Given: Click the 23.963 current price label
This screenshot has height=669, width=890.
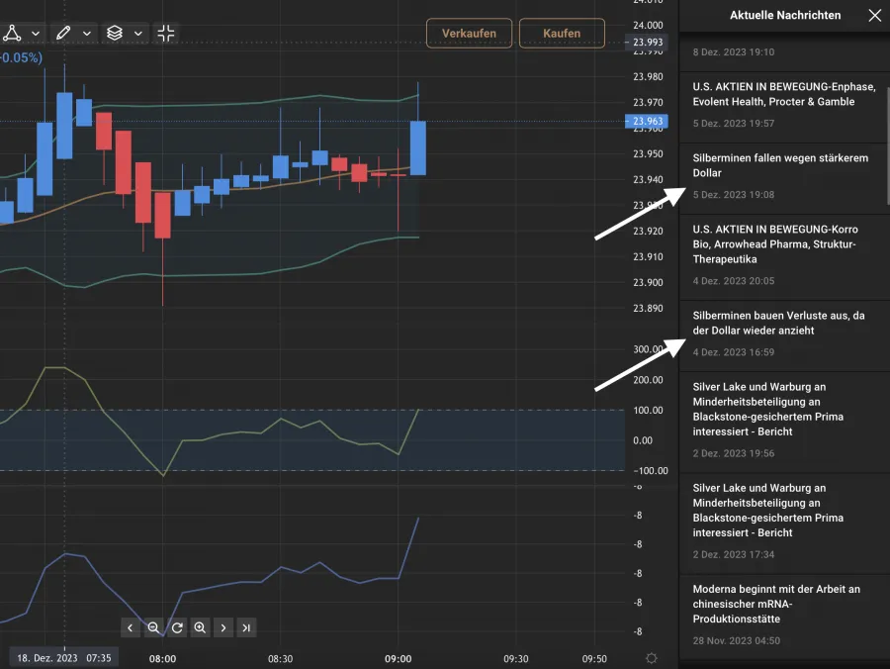Looking at the screenshot, I should pos(648,123).
